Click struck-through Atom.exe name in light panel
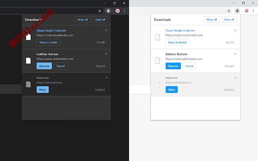Screen dimensions: 258x161 [172, 78]
